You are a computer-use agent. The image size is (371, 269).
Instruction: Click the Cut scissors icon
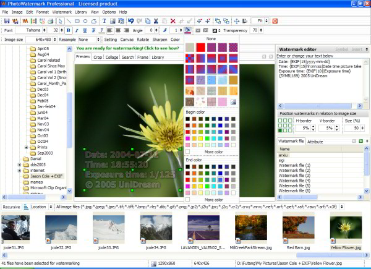pos(156,21)
